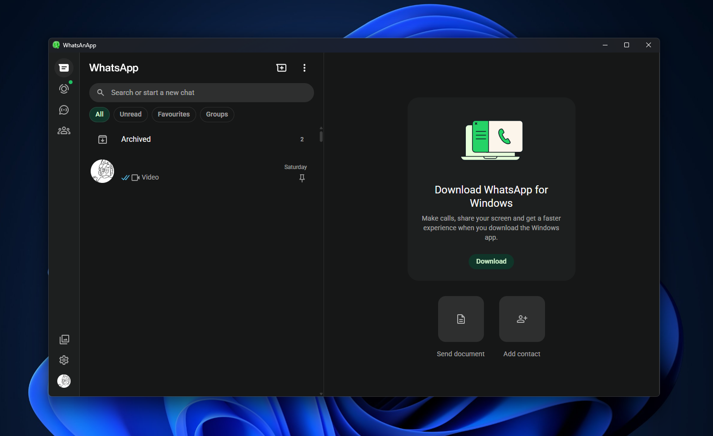The image size is (713, 436).
Task: Click the pin icon on the Saturday chat
Action: [x=302, y=178]
